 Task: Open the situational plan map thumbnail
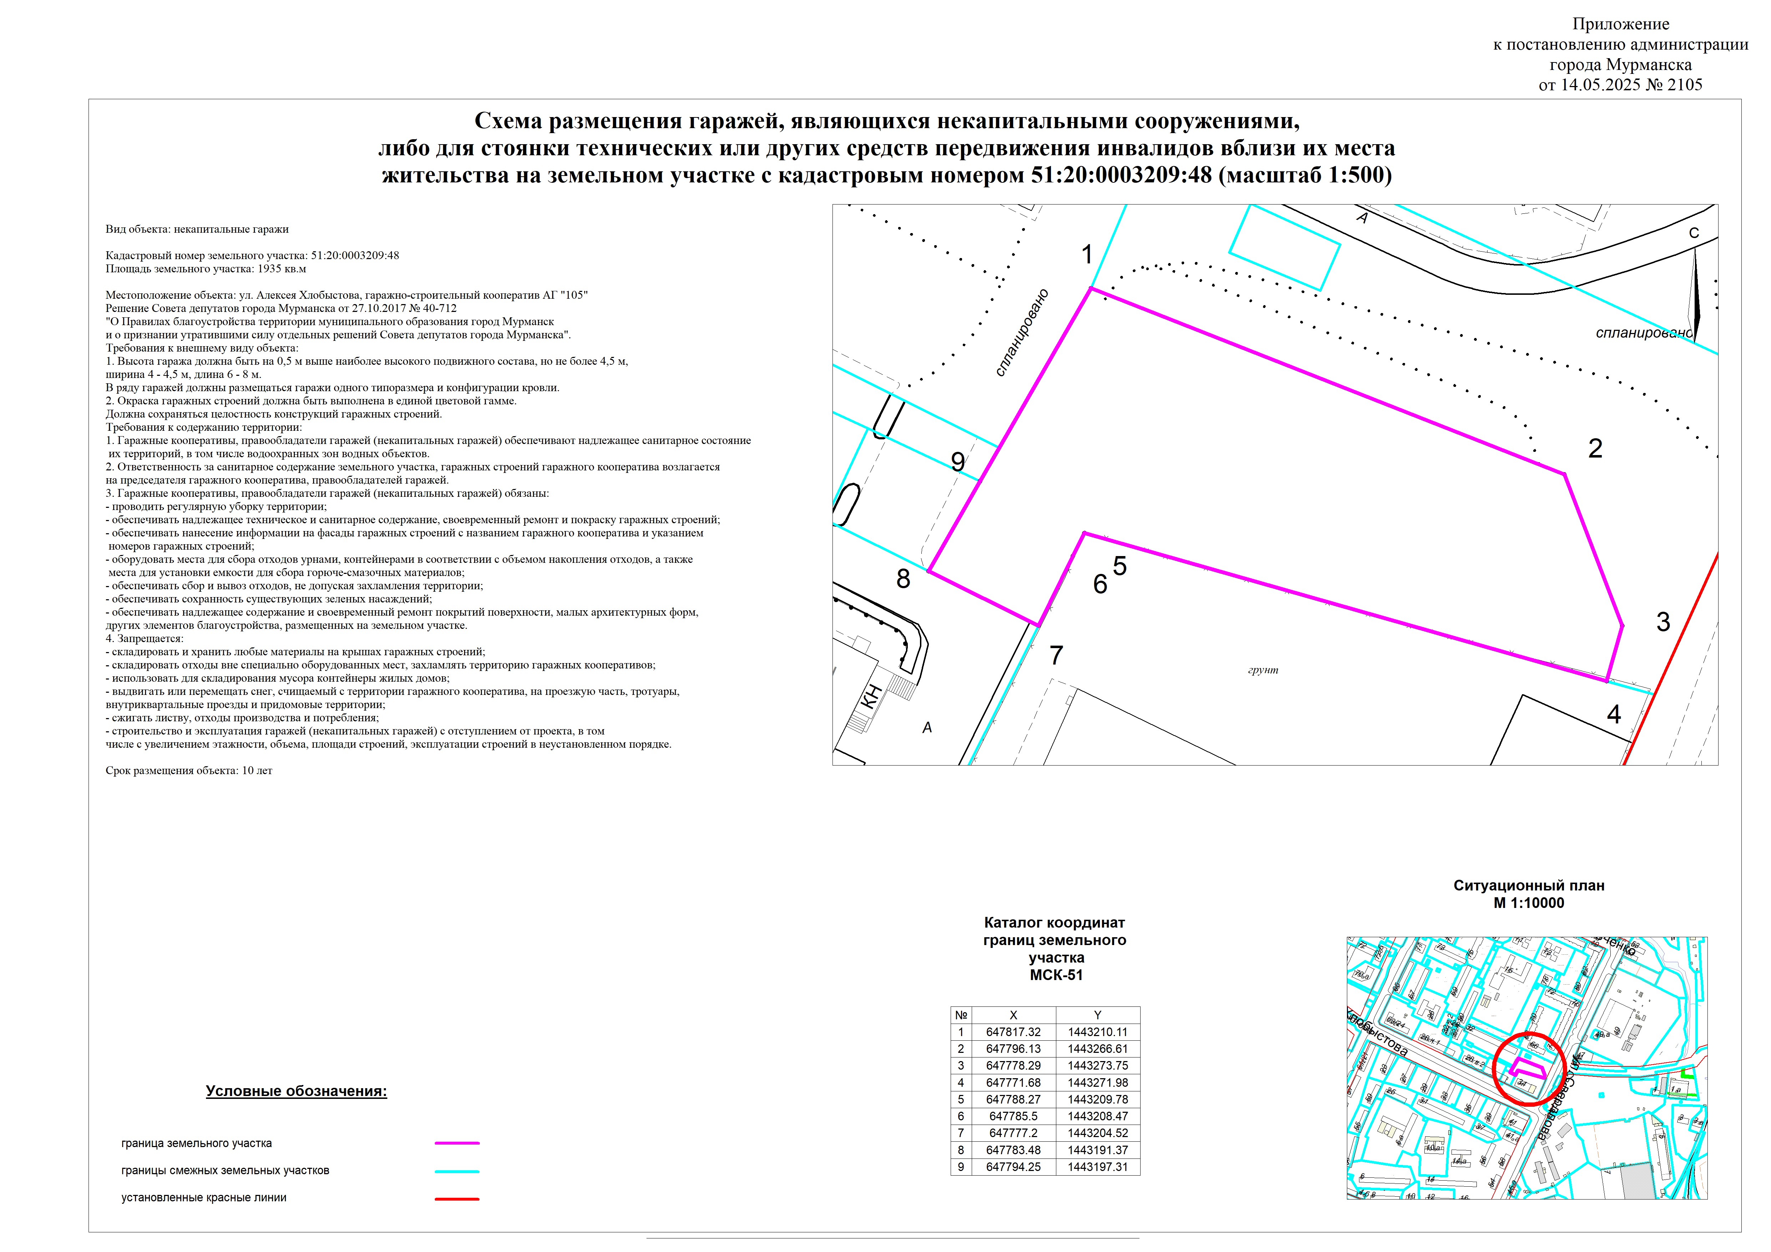pyautogui.click(x=1526, y=1068)
